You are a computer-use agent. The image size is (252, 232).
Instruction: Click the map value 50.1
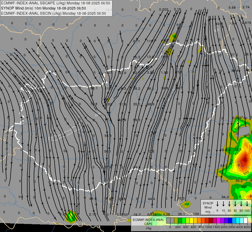tap(108, 152)
